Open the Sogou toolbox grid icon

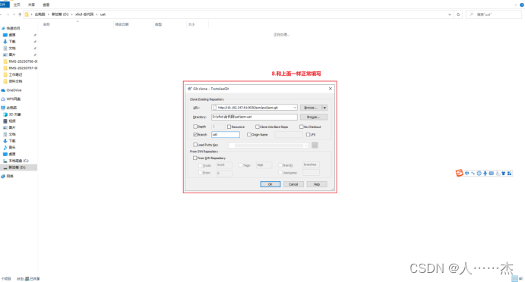pos(509,173)
